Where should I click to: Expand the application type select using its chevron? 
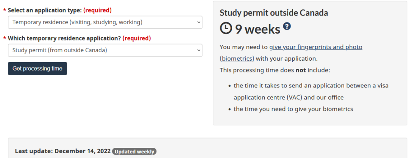coord(199,22)
